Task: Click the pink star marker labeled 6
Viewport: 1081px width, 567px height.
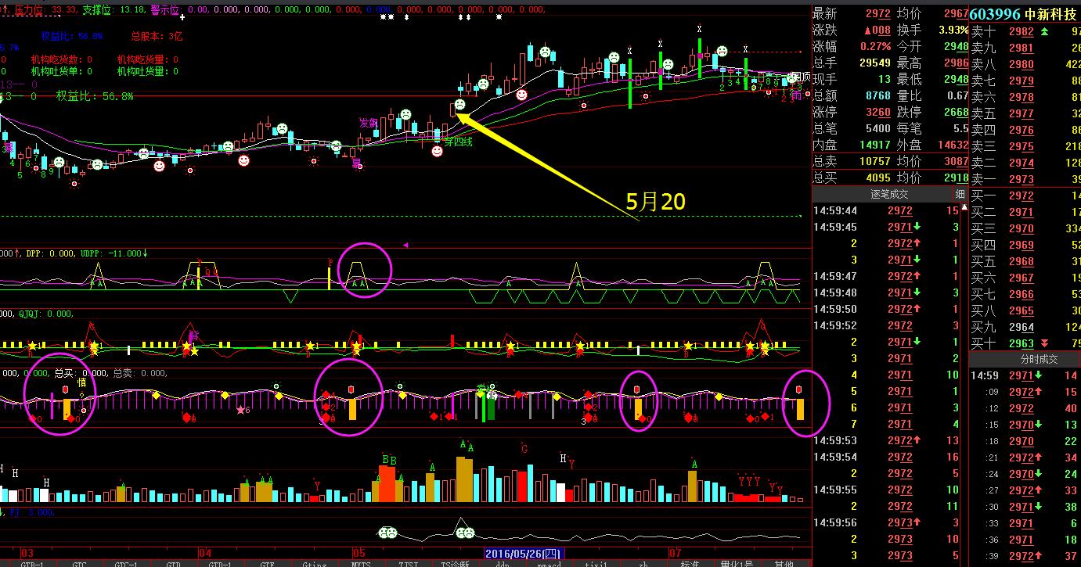Action: coord(241,410)
